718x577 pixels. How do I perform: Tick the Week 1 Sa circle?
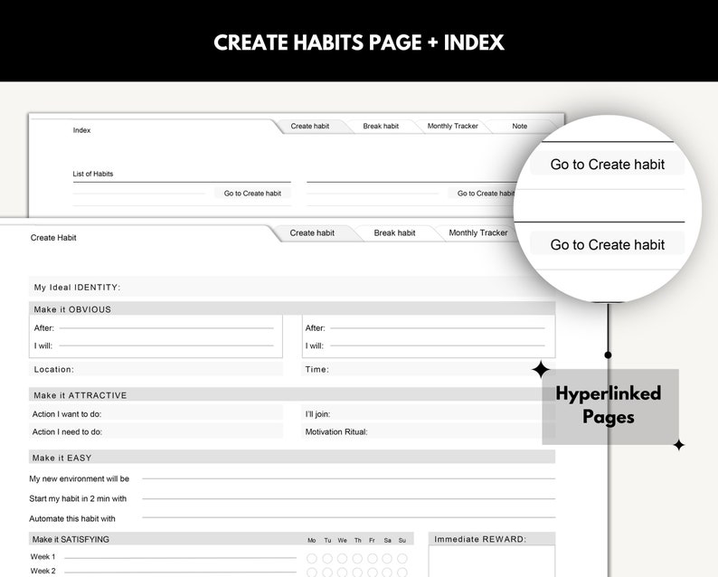tap(387, 558)
